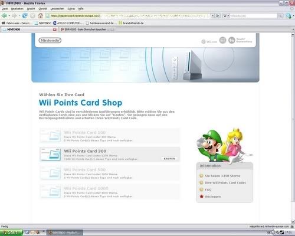295x236 pixels.
Task: Click the Wii Points Card 300 thumbnail
Action: tap(51, 155)
